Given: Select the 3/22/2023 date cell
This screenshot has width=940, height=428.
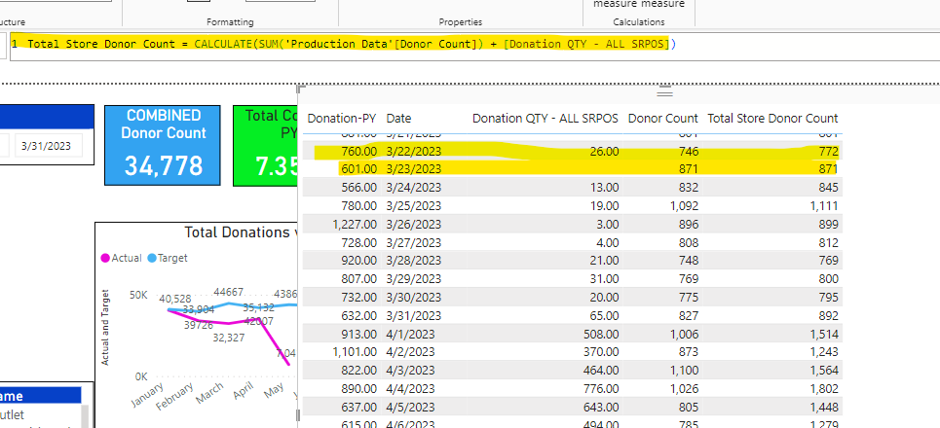Looking at the screenshot, I should coord(414,152).
